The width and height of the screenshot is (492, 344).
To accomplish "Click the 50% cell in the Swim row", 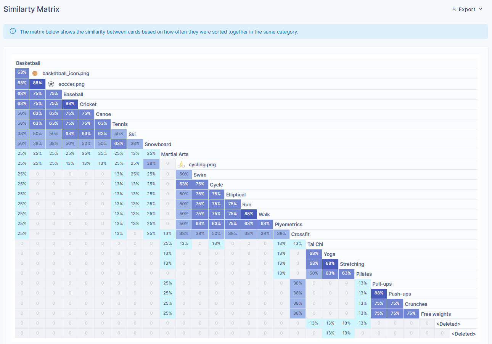I will click(x=184, y=174).
